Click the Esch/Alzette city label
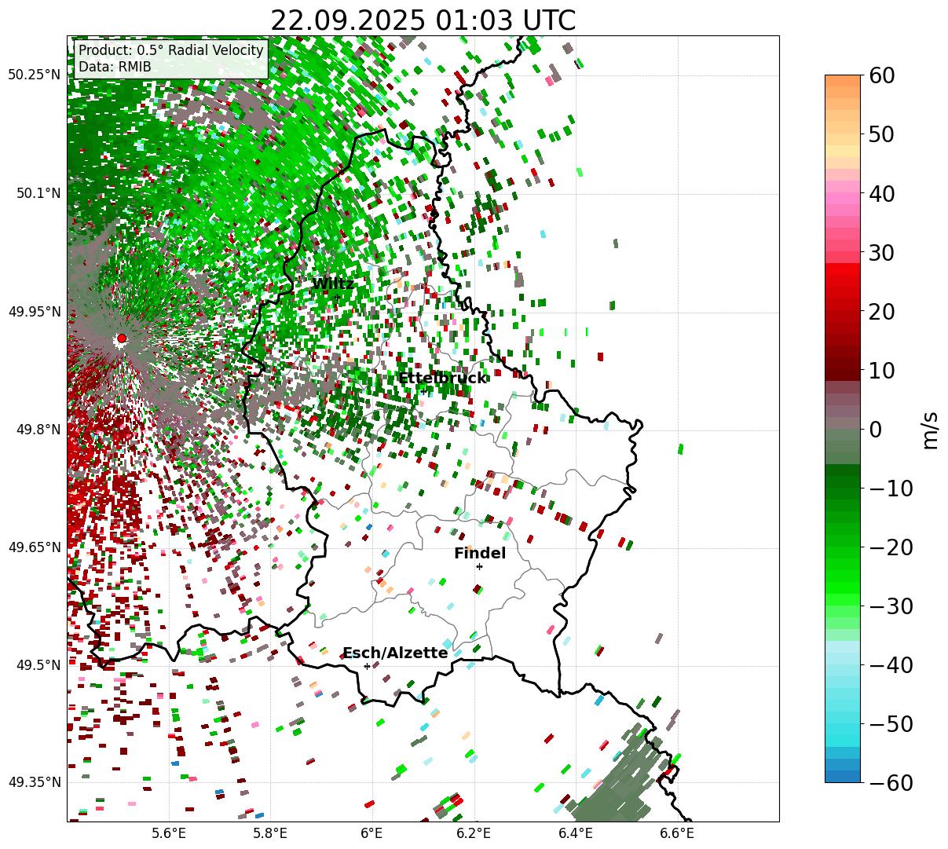Viewport: 948px width, 849px height. pos(395,653)
